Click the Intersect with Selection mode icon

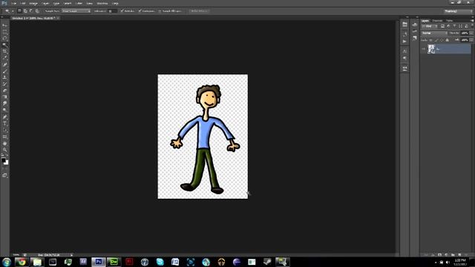37,11
